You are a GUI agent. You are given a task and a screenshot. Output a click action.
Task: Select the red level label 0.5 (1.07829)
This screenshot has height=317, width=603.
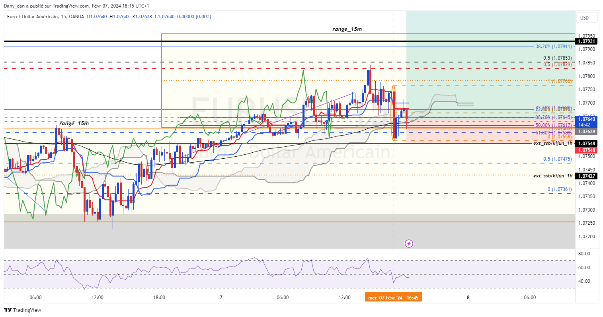tap(558, 64)
